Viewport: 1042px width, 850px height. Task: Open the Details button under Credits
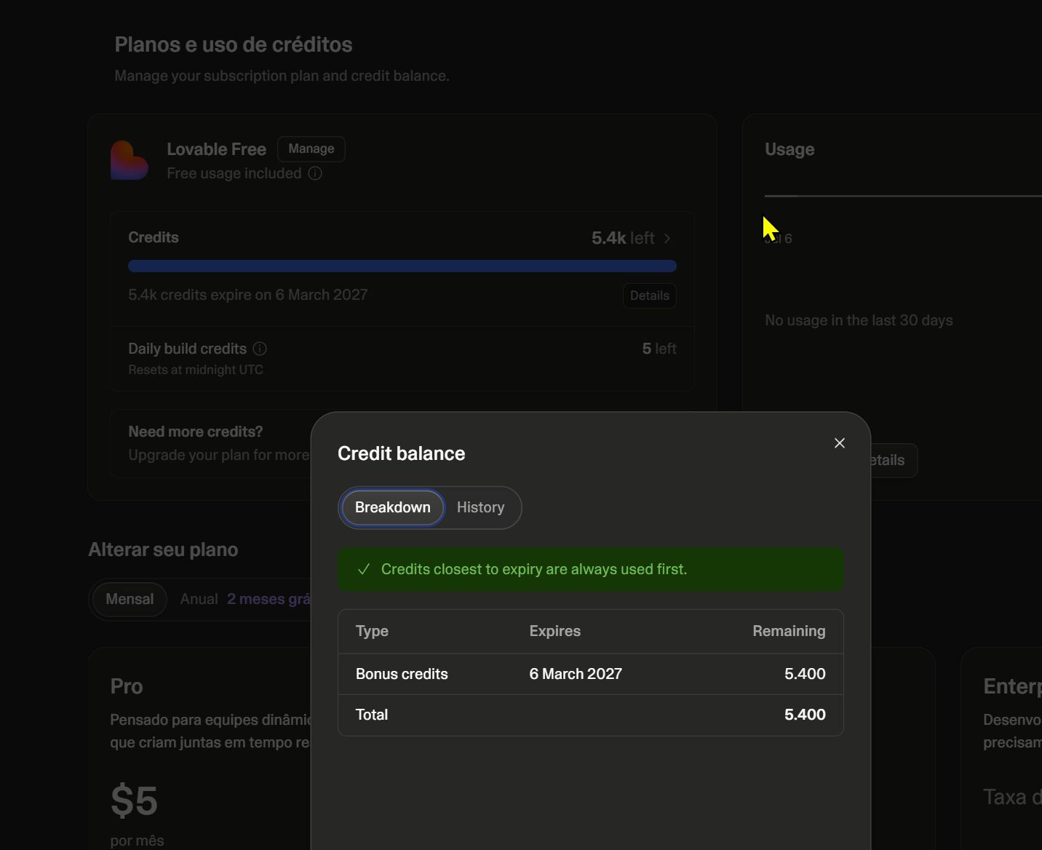[650, 295]
